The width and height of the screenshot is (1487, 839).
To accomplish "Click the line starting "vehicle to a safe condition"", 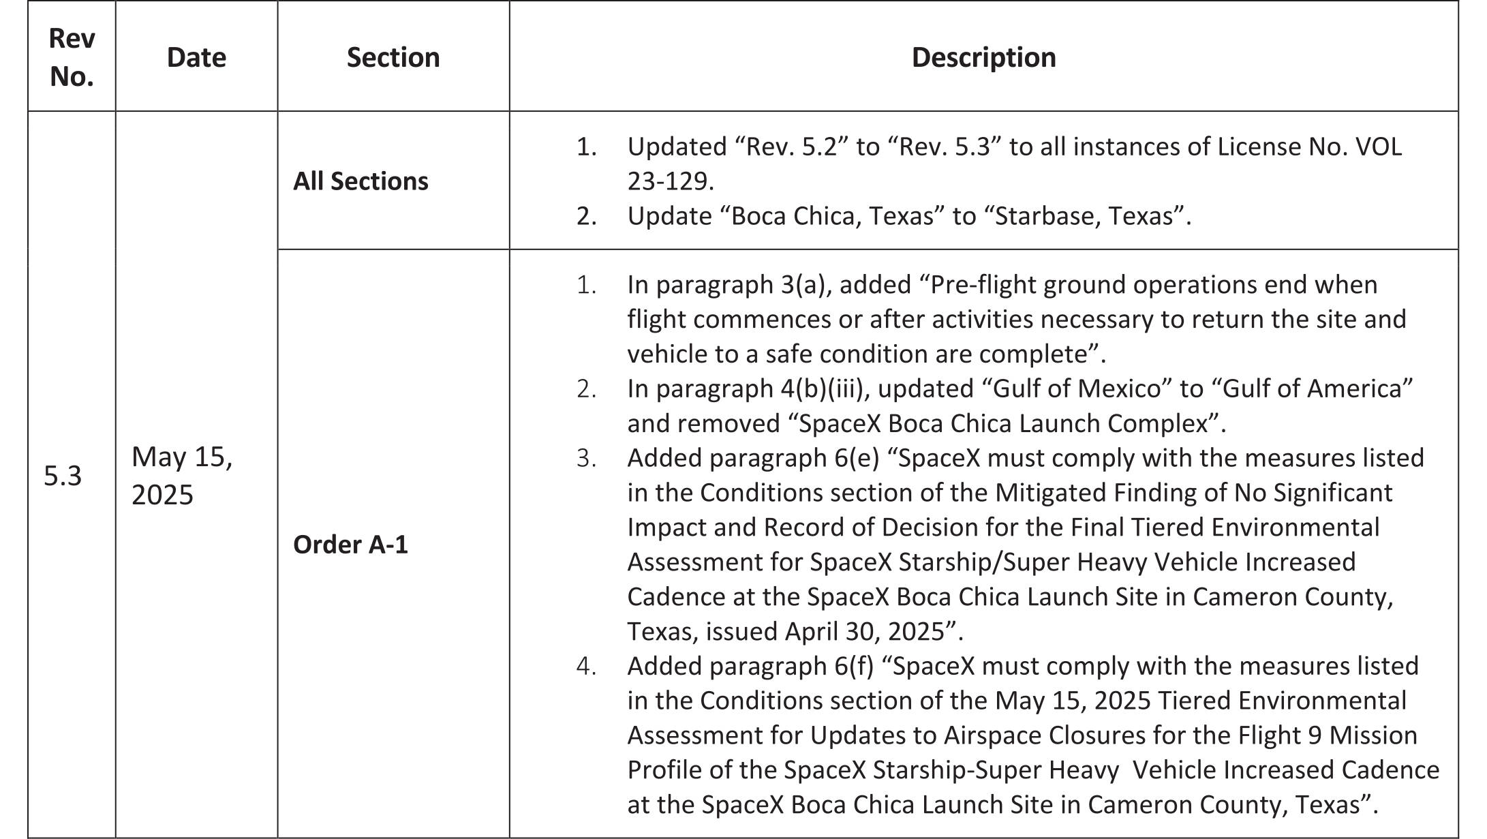I will click(x=865, y=354).
